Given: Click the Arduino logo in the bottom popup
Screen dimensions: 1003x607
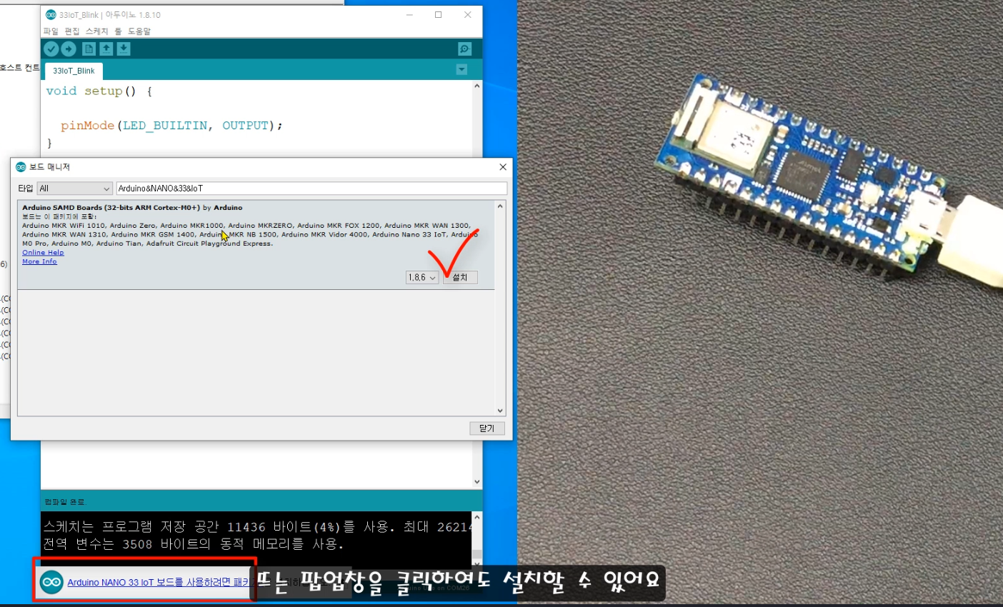Looking at the screenshot, I should (51, 582).
